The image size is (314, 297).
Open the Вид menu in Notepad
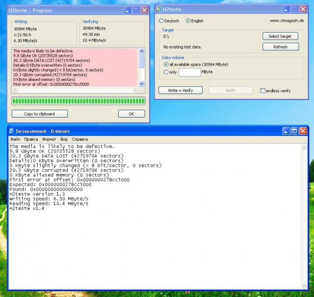pos(64,139)
